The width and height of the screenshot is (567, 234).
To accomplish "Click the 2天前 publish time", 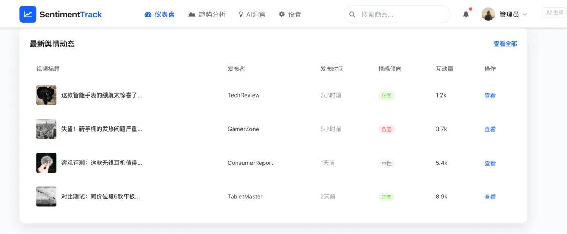I will [328, 196].
